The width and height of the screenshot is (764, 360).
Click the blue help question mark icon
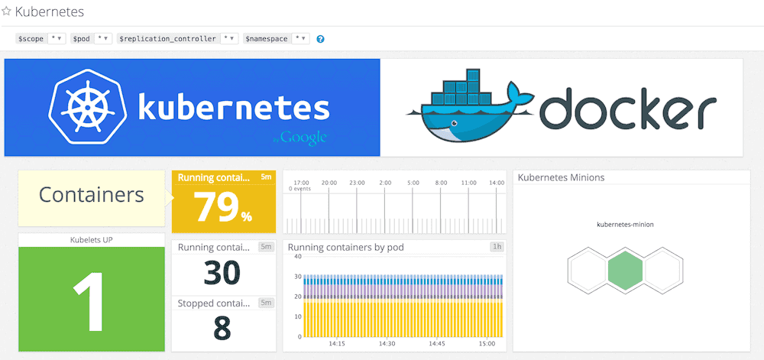321,39
